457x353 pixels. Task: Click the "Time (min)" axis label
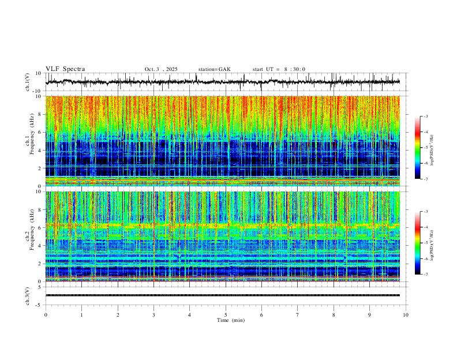pos(231,320)
